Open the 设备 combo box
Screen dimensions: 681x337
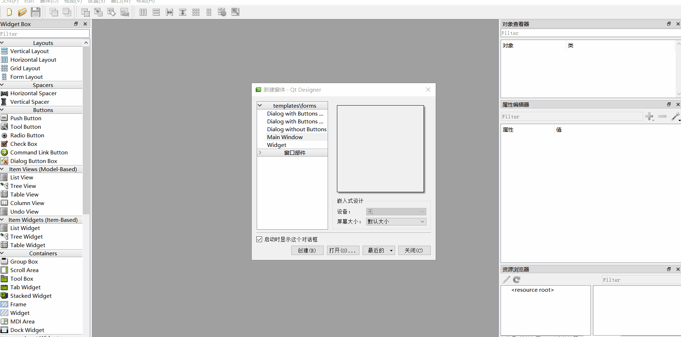[x=396, y=211]
